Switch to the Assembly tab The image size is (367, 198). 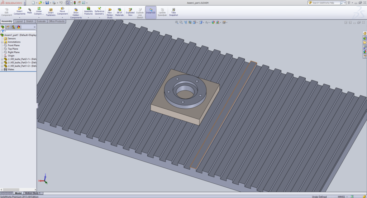[x=7, y=21]
